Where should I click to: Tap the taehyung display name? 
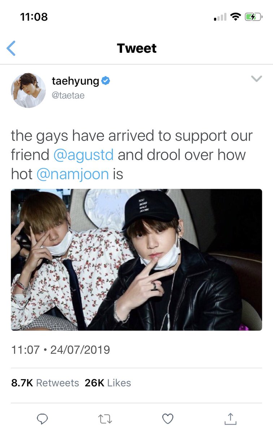tap(75, 81)
